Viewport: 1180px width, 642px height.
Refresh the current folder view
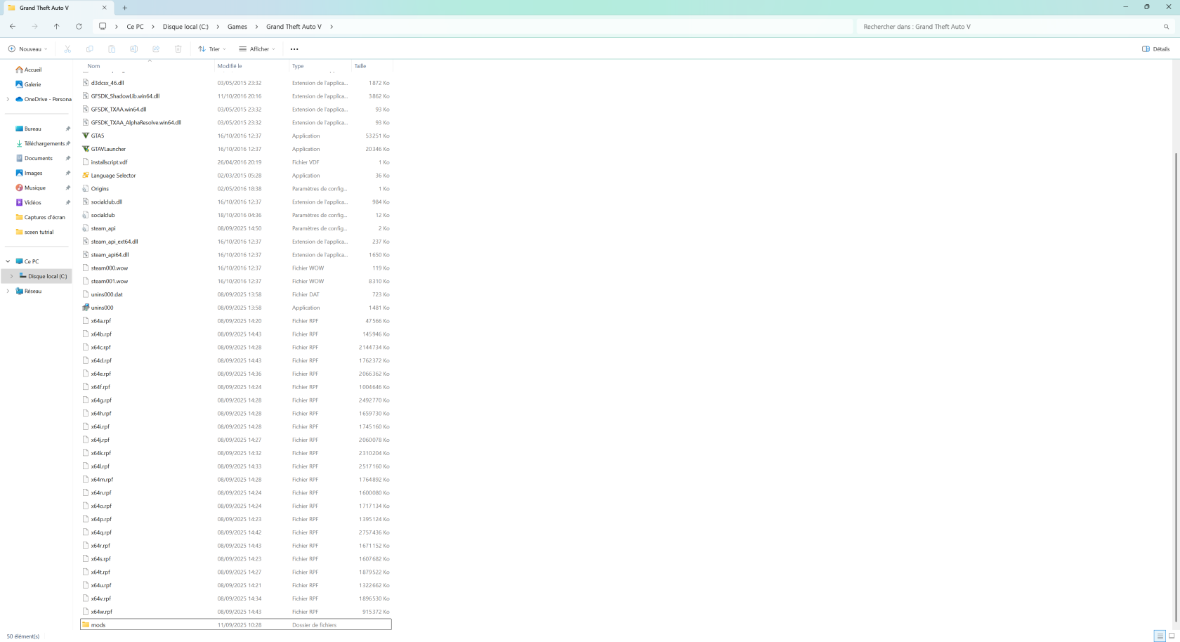(79, 27)
